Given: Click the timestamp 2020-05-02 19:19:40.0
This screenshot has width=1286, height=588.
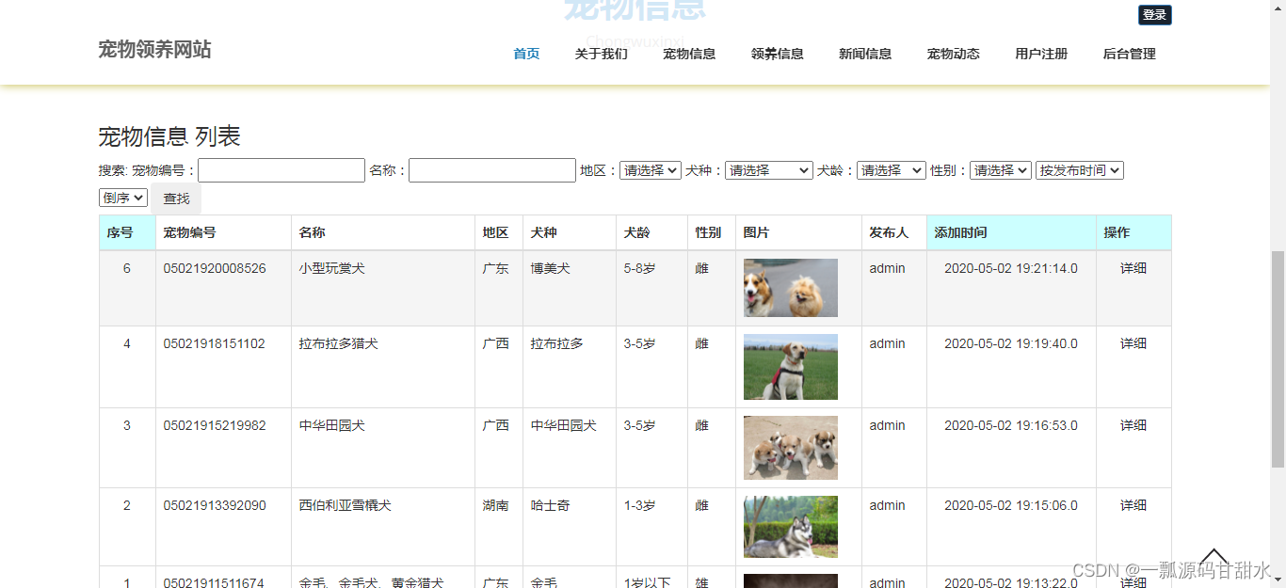Looking at the screenshot, I should click(x=1011, y=343).
